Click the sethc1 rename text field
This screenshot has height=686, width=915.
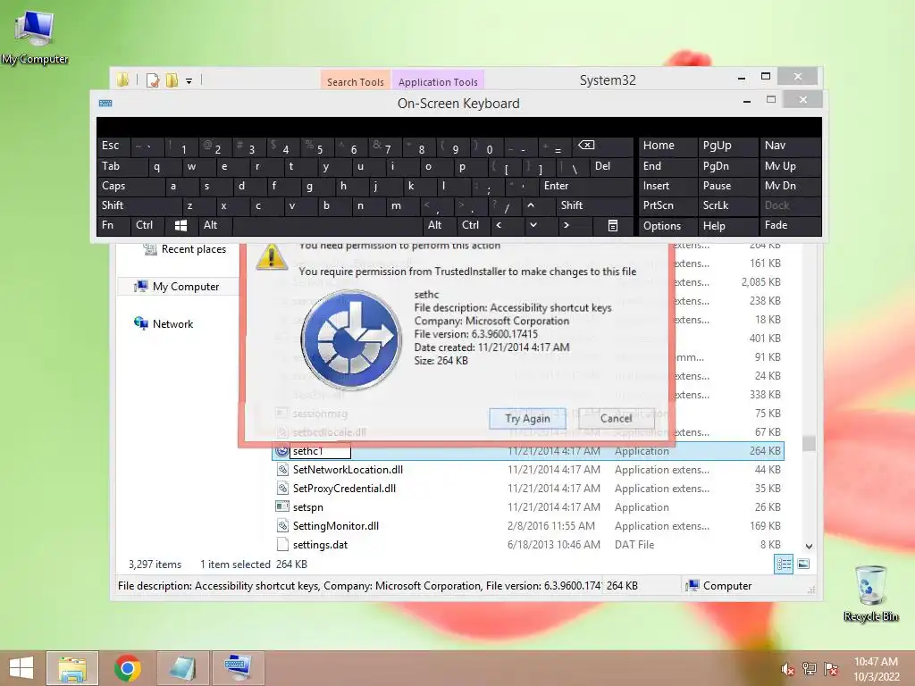point(321,451)
